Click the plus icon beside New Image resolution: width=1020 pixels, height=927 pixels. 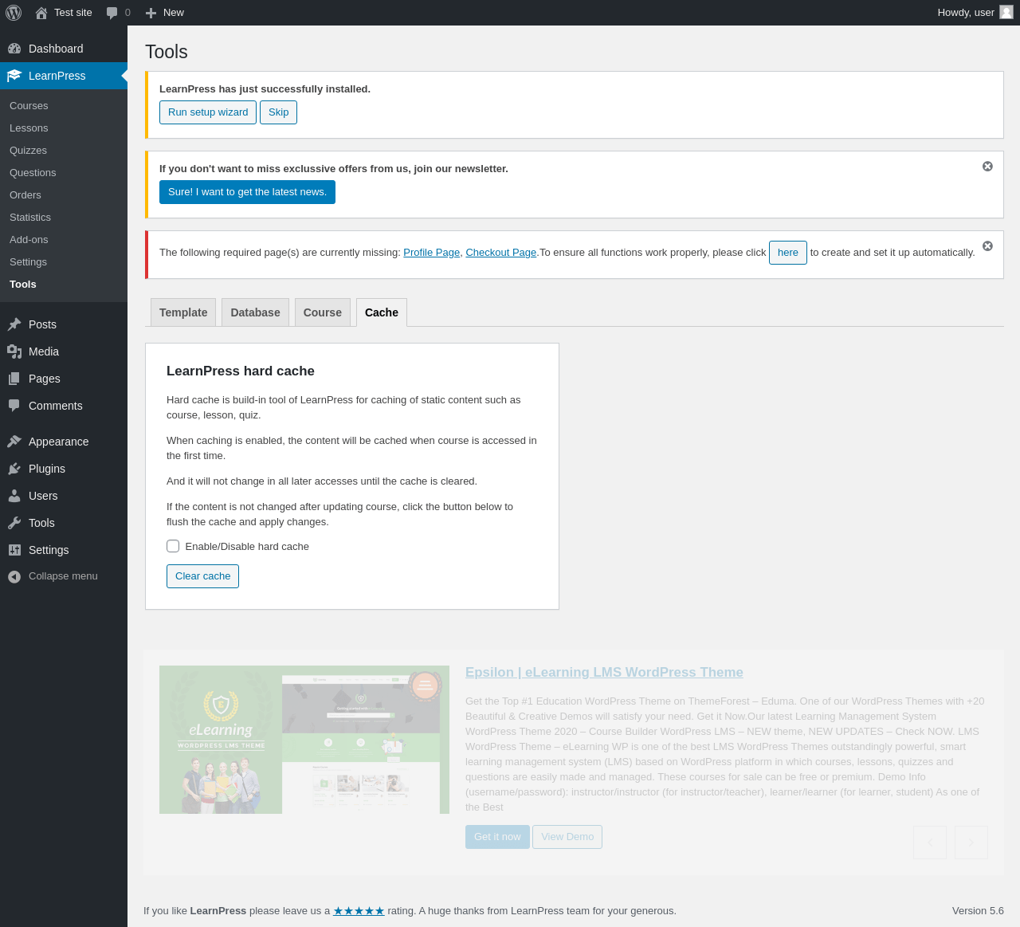tap(151, 13)
